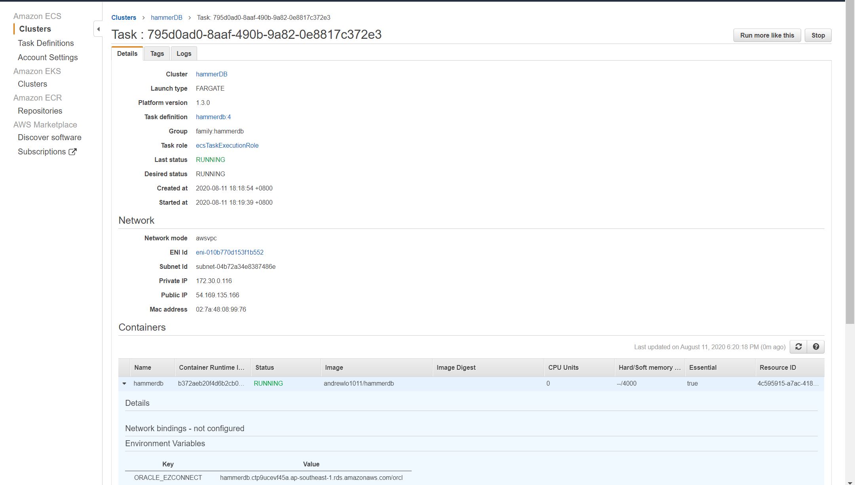Go to Account Settings page

(x=47, y=57)
